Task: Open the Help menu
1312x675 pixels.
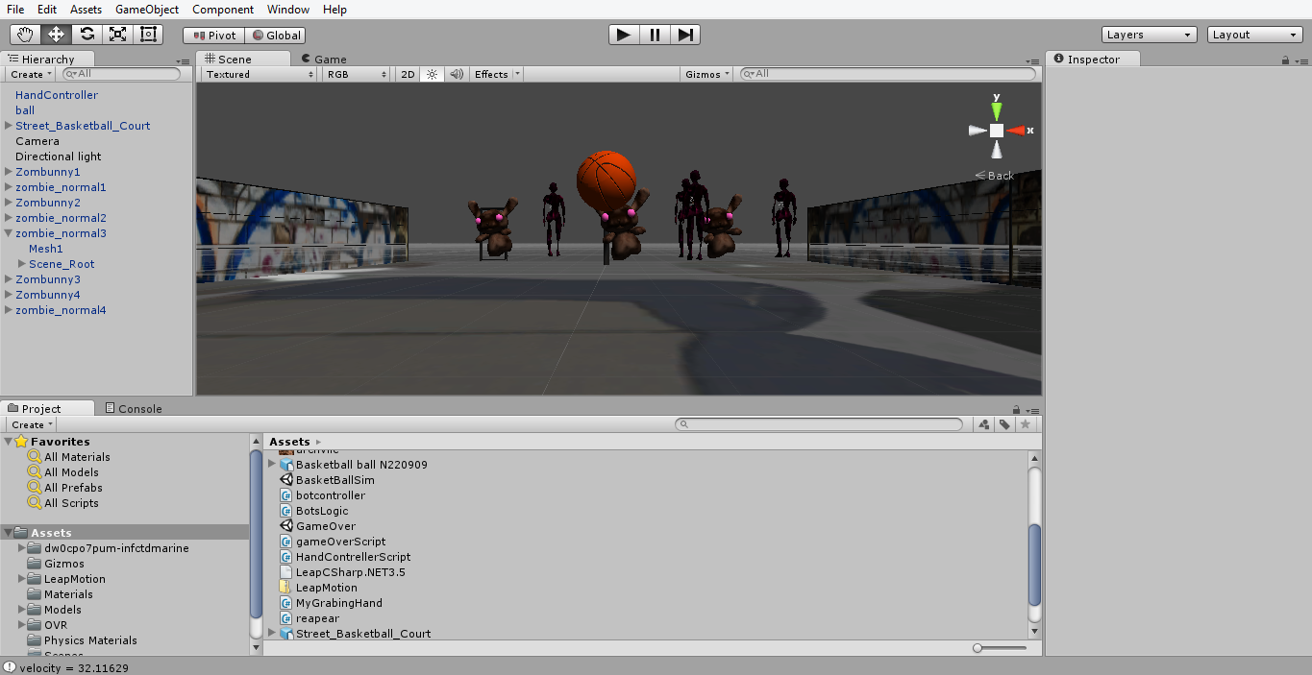Action: pos(334,10)
